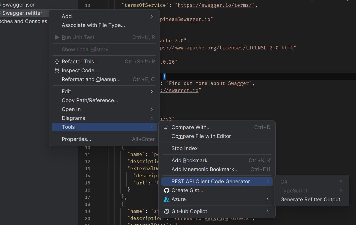Click the Ctrl+F11 shortcut label

[x=260, y=169]
